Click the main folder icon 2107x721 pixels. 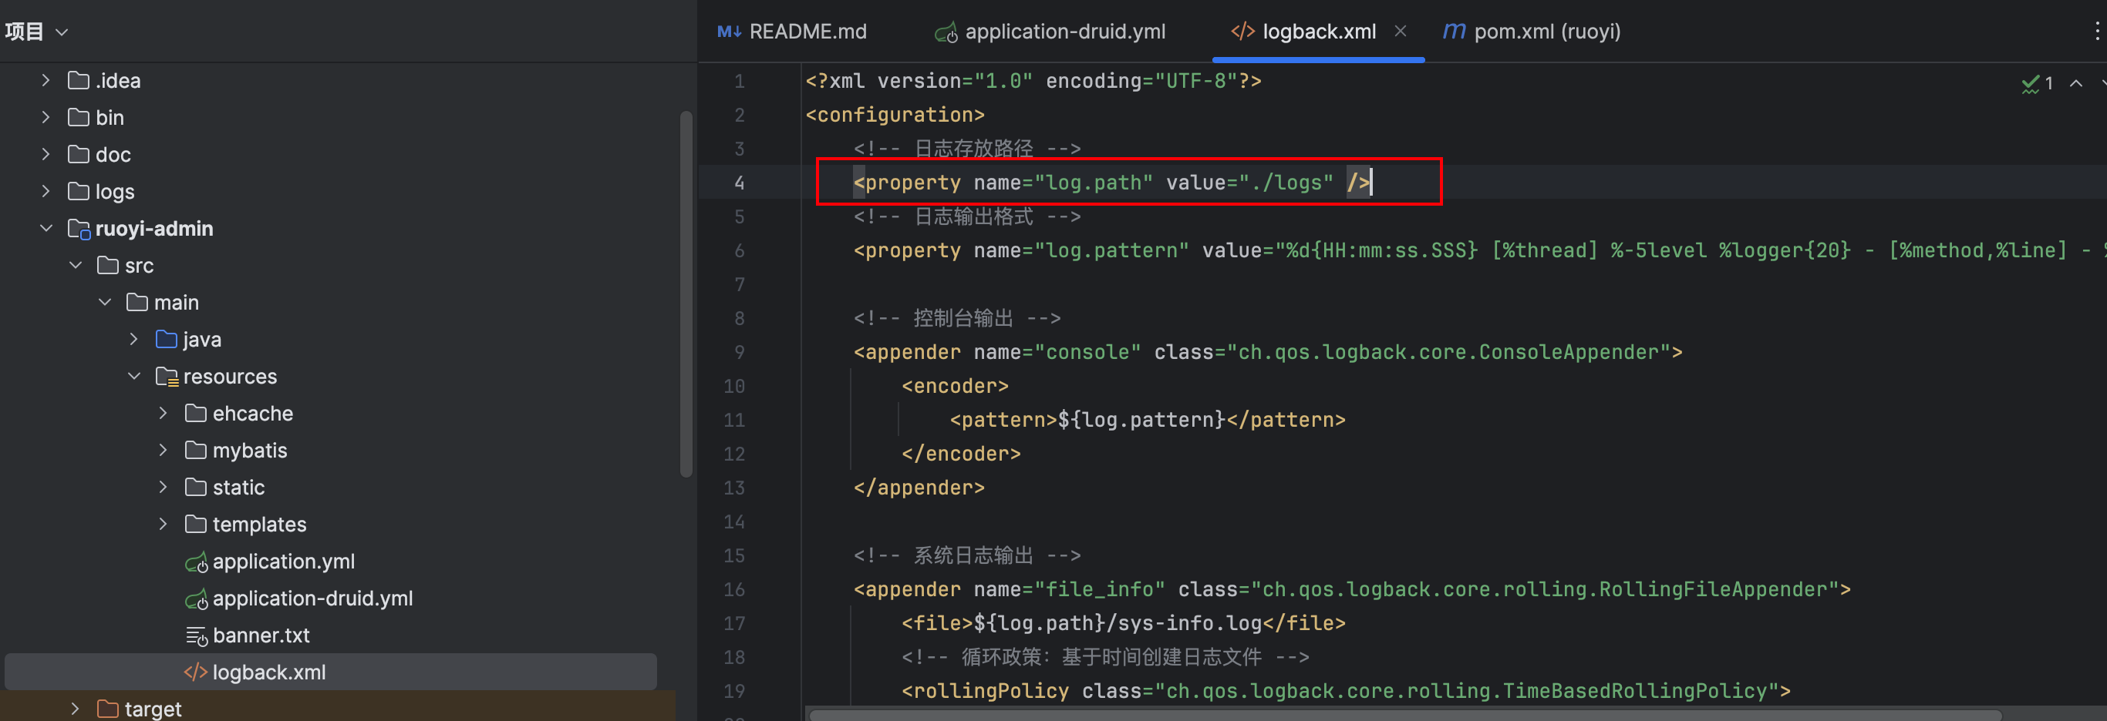pos(137,302)
